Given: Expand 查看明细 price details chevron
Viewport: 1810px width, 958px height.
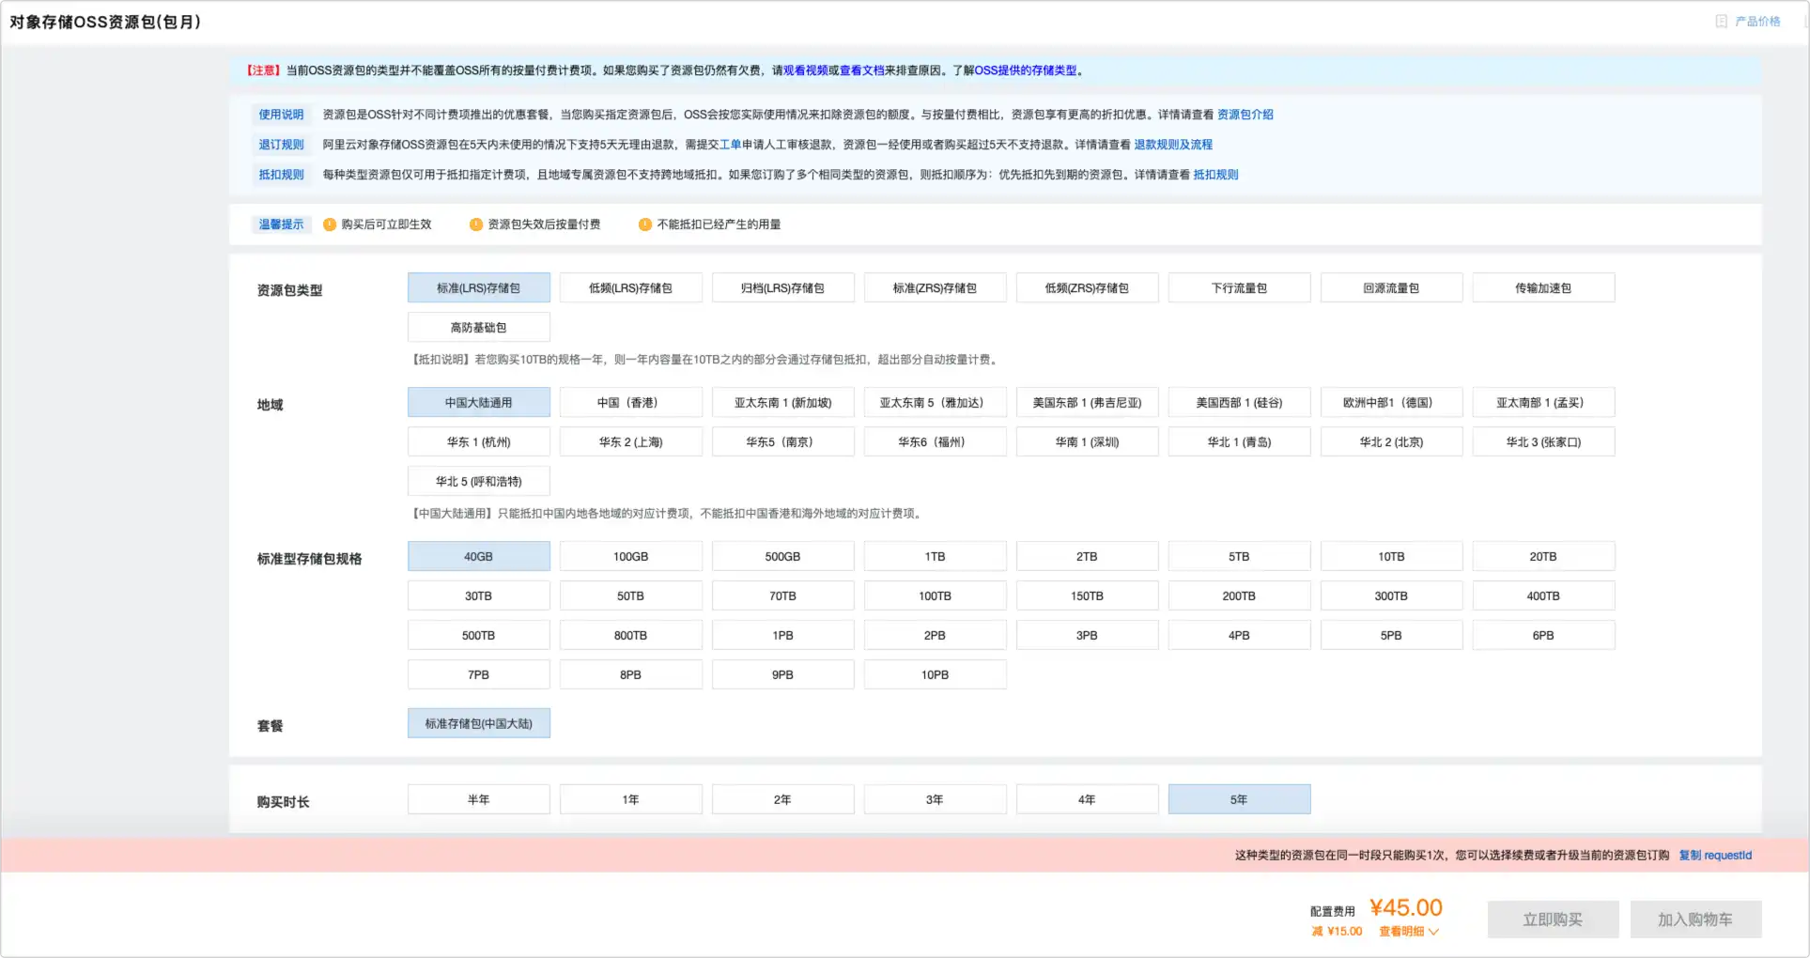Looking at the screenshot, I should (x=1433, y=932).
